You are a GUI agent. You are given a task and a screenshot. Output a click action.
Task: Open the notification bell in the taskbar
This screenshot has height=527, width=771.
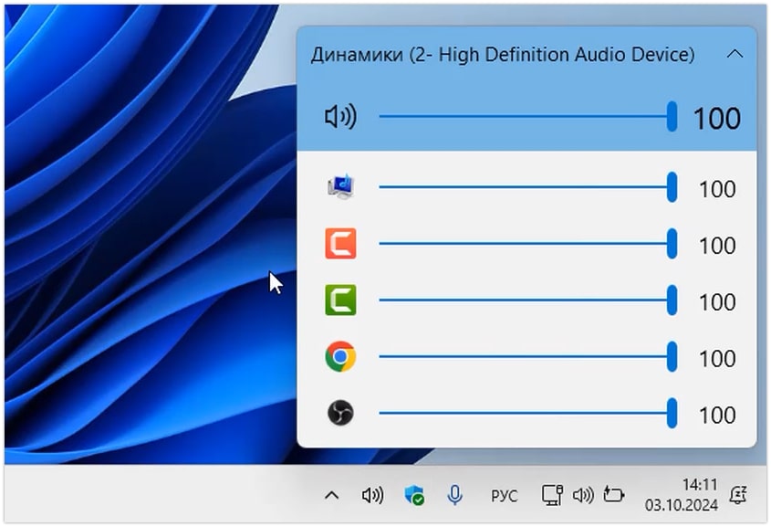pyautogui.click(x=738, y=495)
